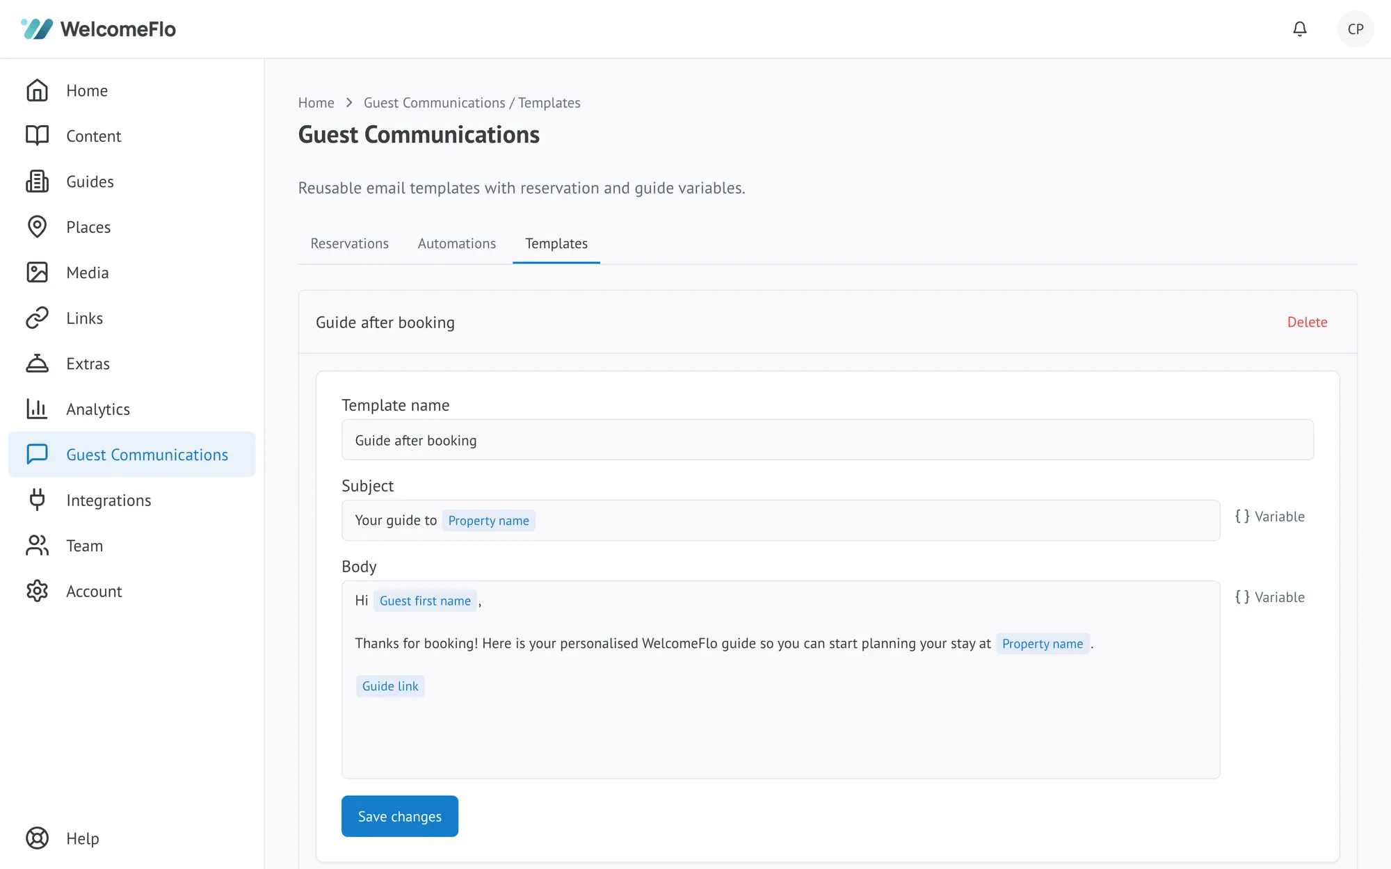Insert Variable into Subject field
The width and height of the screenshot is (1391, 869).
(1270, 517)
